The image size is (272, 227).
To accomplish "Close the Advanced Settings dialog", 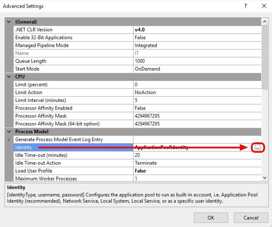I will coord(264,6).
